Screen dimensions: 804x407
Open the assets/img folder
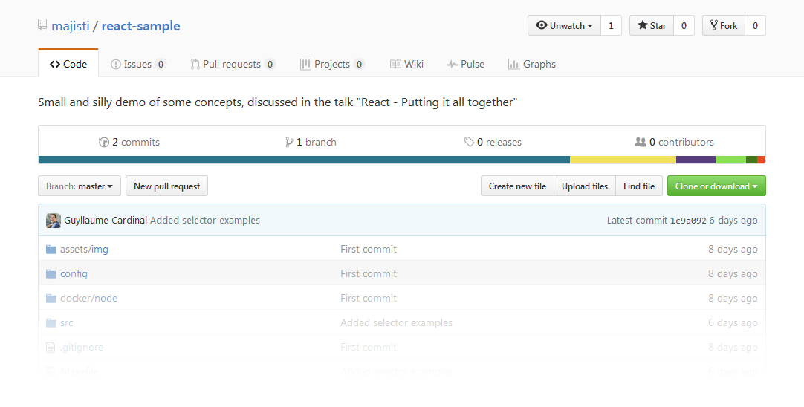coord(84,249)
